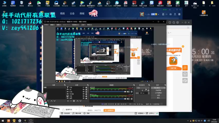Open transition properties gear icon

(x=148, y=90)
